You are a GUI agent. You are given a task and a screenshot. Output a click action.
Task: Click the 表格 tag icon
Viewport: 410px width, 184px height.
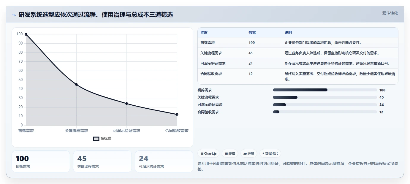pyautogui.click(x=226, y=153)
